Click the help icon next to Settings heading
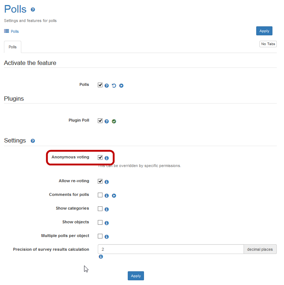284x285 pixels. pos(33,141)
